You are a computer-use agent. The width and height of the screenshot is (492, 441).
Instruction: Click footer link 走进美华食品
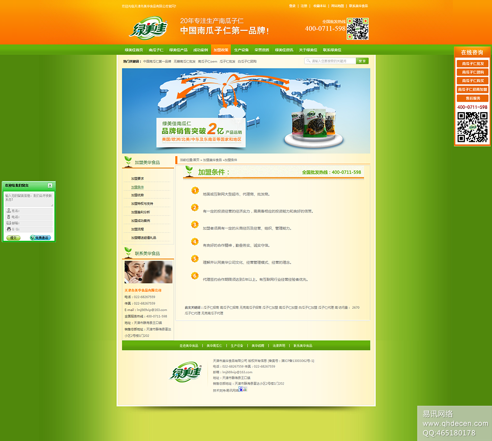coord(189,346)
